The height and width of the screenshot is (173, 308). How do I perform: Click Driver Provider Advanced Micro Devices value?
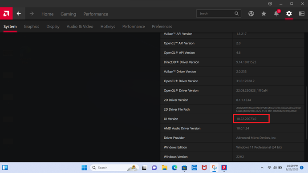pos(256,138)
